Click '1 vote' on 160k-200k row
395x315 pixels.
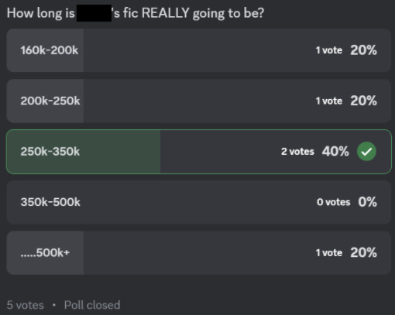pos(329,50)
